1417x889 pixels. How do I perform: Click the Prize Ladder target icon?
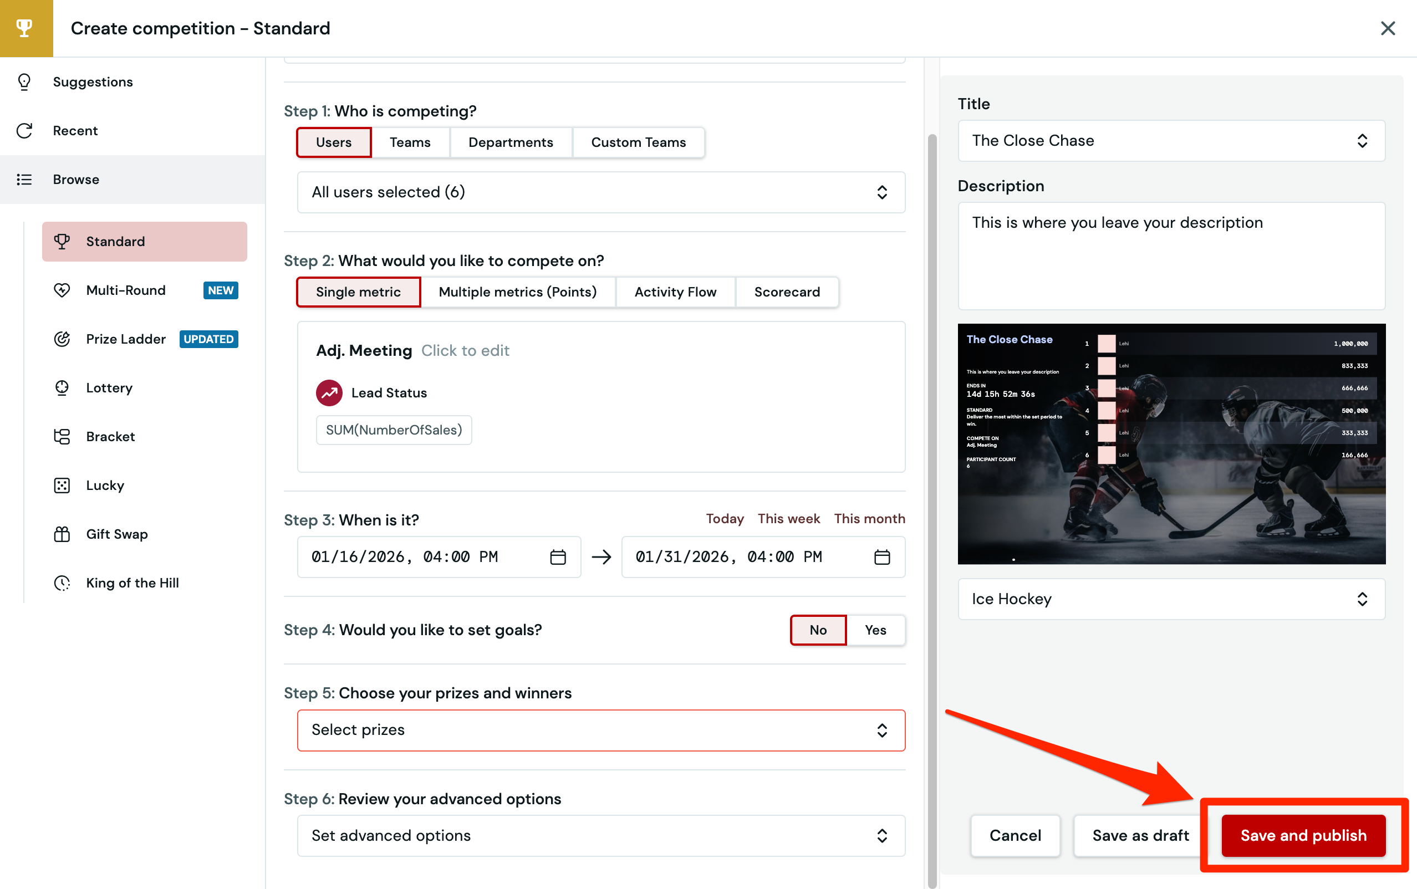(x=62, y=339)
